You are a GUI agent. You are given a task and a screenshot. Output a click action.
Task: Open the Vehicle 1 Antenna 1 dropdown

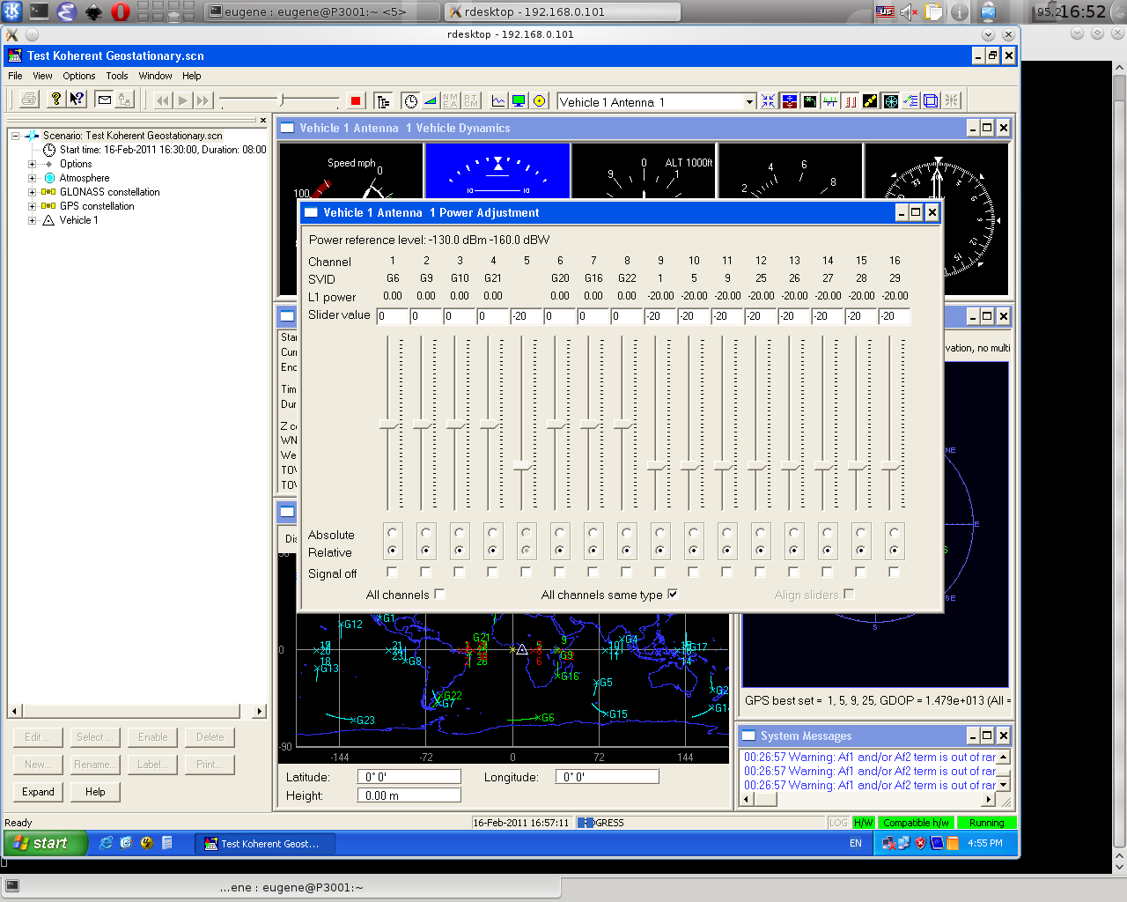tap(749, 102)
